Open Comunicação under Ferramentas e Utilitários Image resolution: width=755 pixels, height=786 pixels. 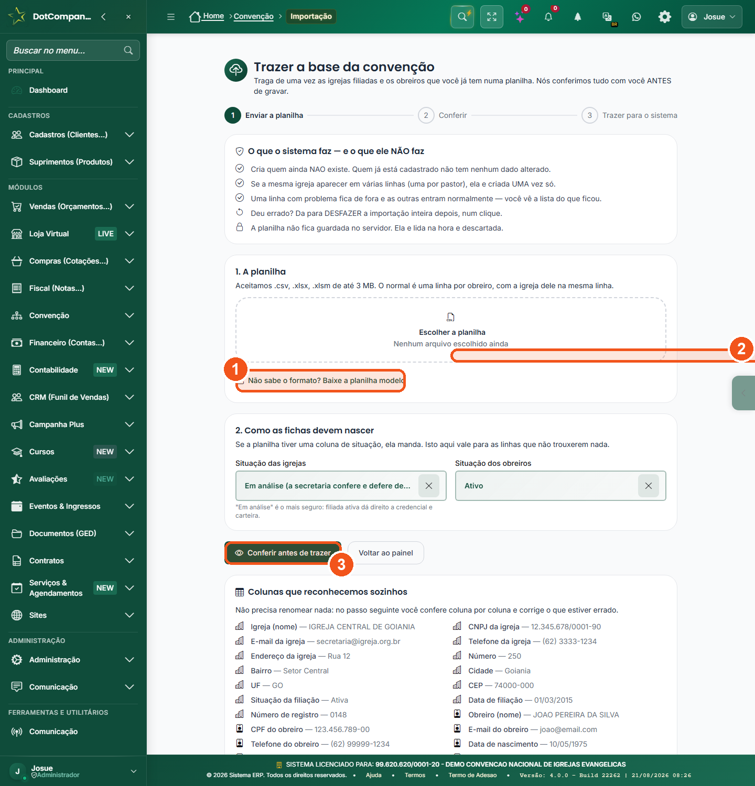(x=73, y=732)
